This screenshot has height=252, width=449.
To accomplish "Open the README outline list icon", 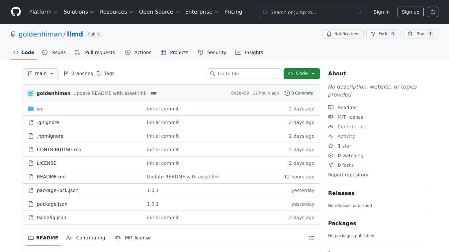I will (x=311, y=238).
